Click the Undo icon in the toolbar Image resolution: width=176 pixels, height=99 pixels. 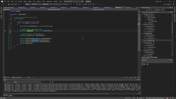[x=19, y=4]
